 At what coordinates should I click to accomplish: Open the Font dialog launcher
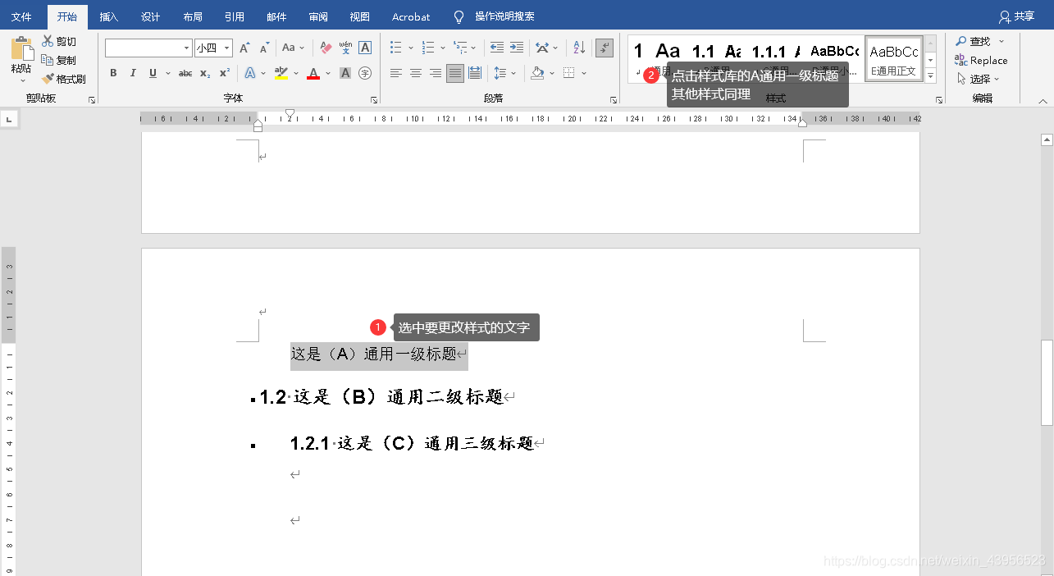[x=374, y=99]
